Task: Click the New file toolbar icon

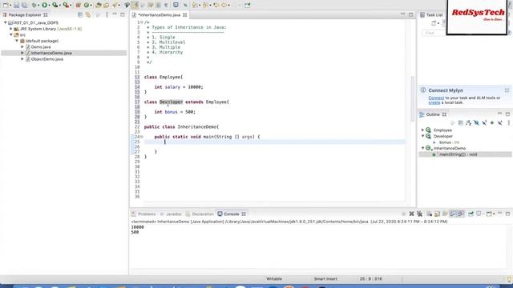Action: 6,6
